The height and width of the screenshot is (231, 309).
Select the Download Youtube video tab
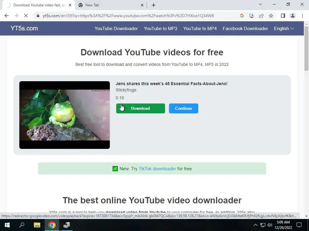click(38, 5)
